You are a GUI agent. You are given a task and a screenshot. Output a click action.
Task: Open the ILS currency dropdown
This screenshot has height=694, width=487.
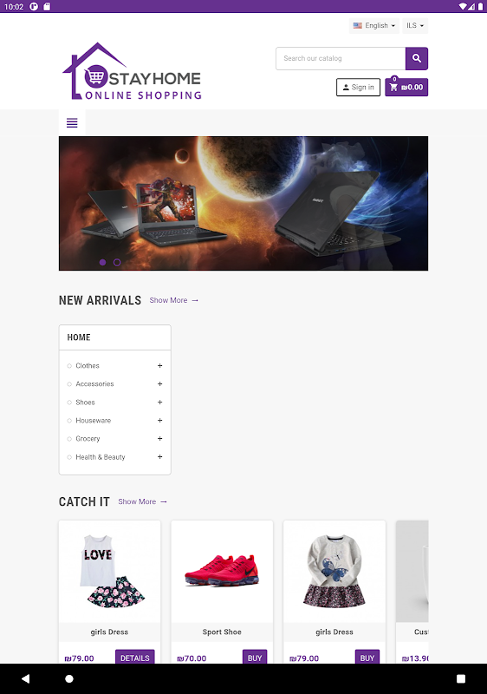pos(415,26)
